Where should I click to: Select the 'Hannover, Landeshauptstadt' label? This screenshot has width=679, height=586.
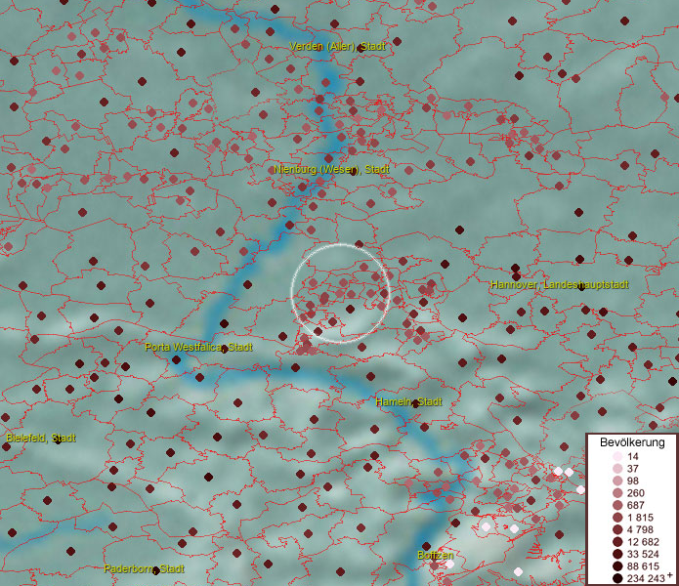pyautogui.click(x=560, y=285)
